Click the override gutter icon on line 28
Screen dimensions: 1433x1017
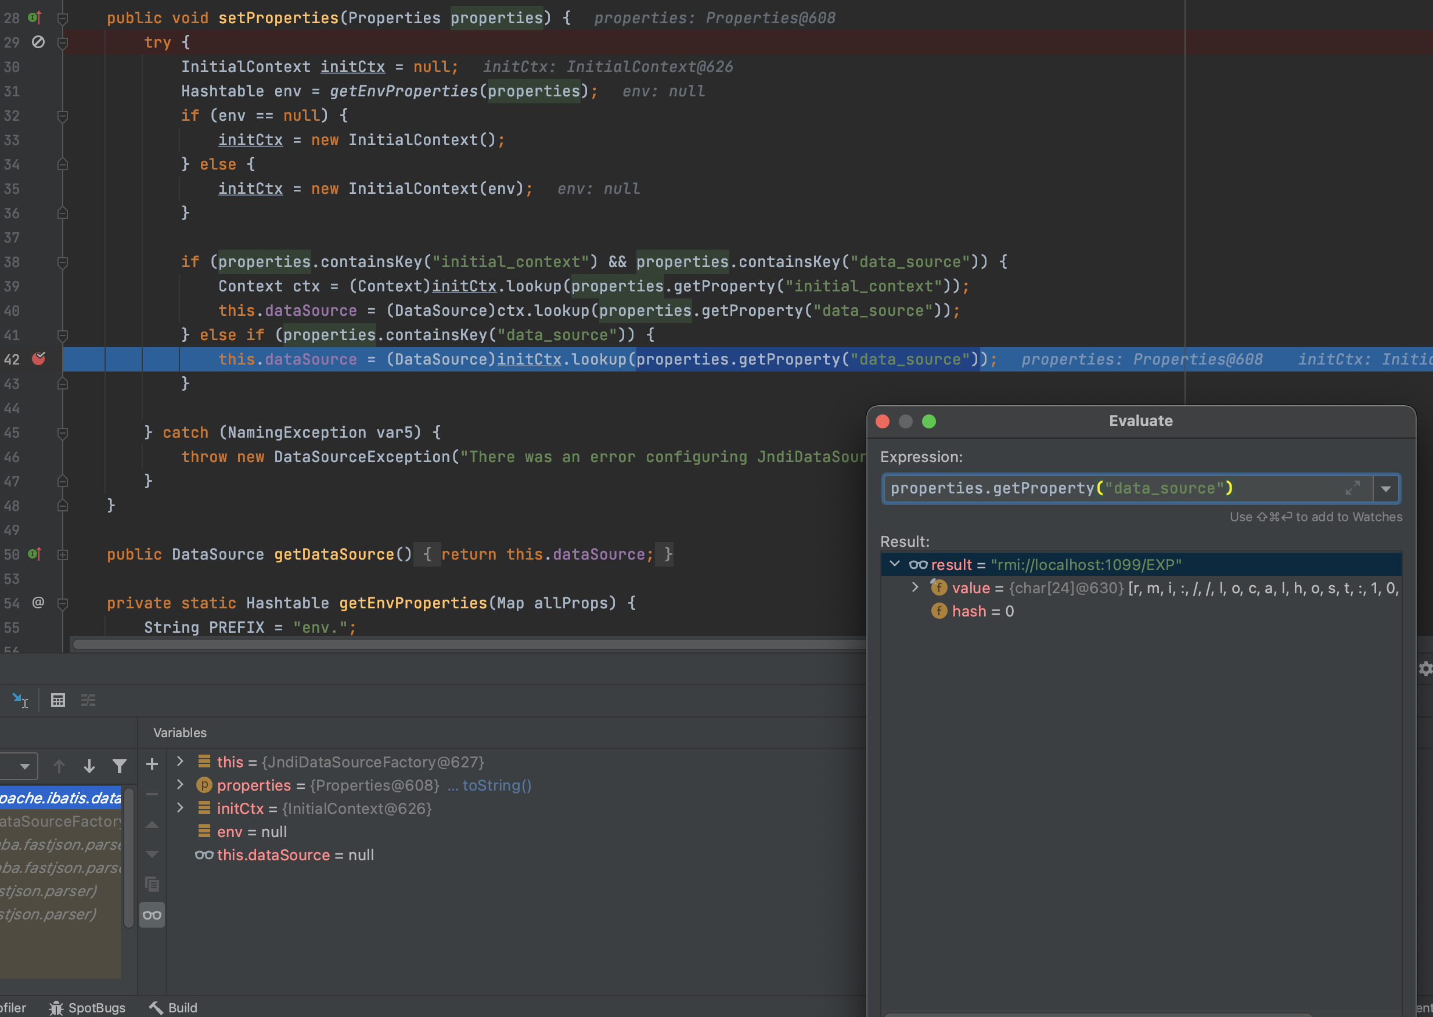35,17
